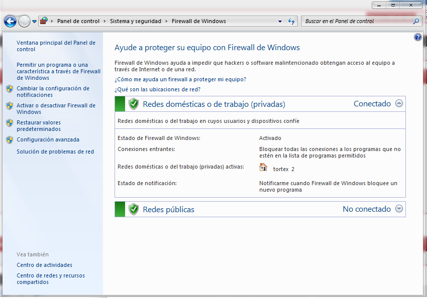Expand the Redes públicas section chevron
The height and width of the screenshot is (298, 427).
399,209
